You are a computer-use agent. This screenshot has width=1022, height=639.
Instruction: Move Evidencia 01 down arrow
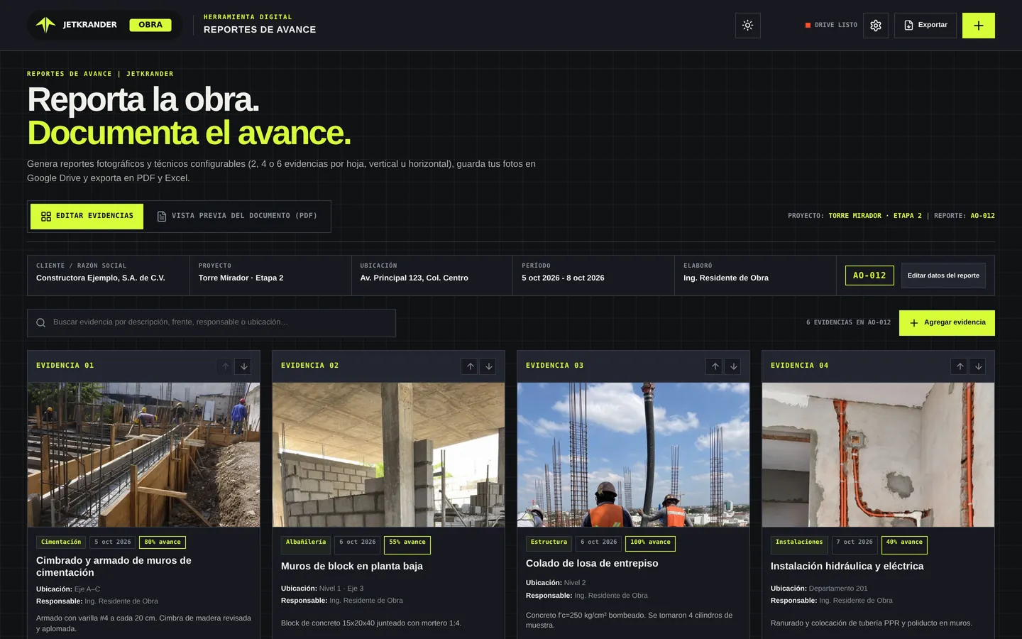tap(244, 366)
